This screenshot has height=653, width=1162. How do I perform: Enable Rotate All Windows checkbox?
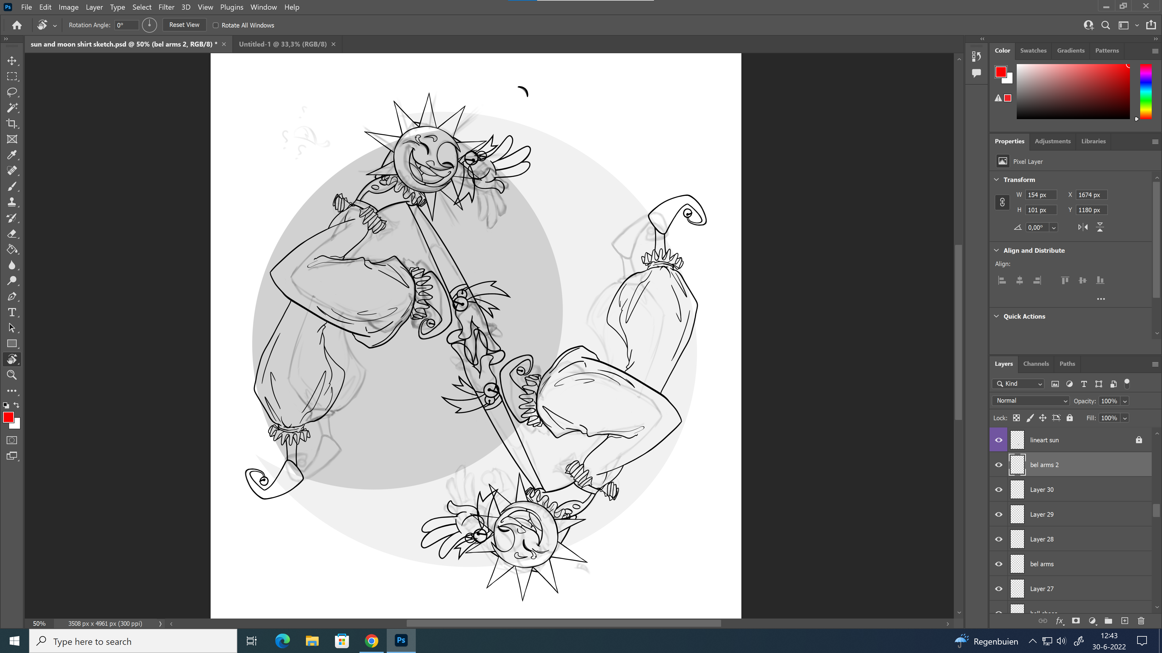coord(216,25)
